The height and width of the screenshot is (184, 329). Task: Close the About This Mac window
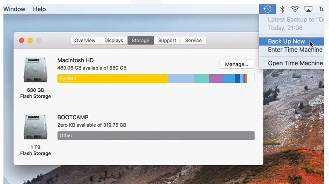[x=21, y=41]
